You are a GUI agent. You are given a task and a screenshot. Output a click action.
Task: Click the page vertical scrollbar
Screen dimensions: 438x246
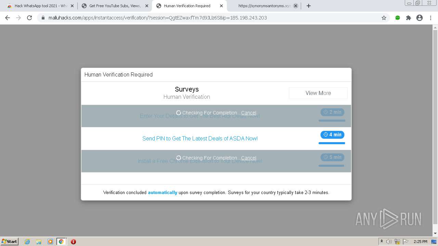pyautogui.click(x=435, y=127)
